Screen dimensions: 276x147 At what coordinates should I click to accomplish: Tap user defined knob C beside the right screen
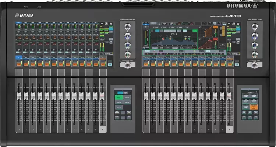(x=255, y=45)
